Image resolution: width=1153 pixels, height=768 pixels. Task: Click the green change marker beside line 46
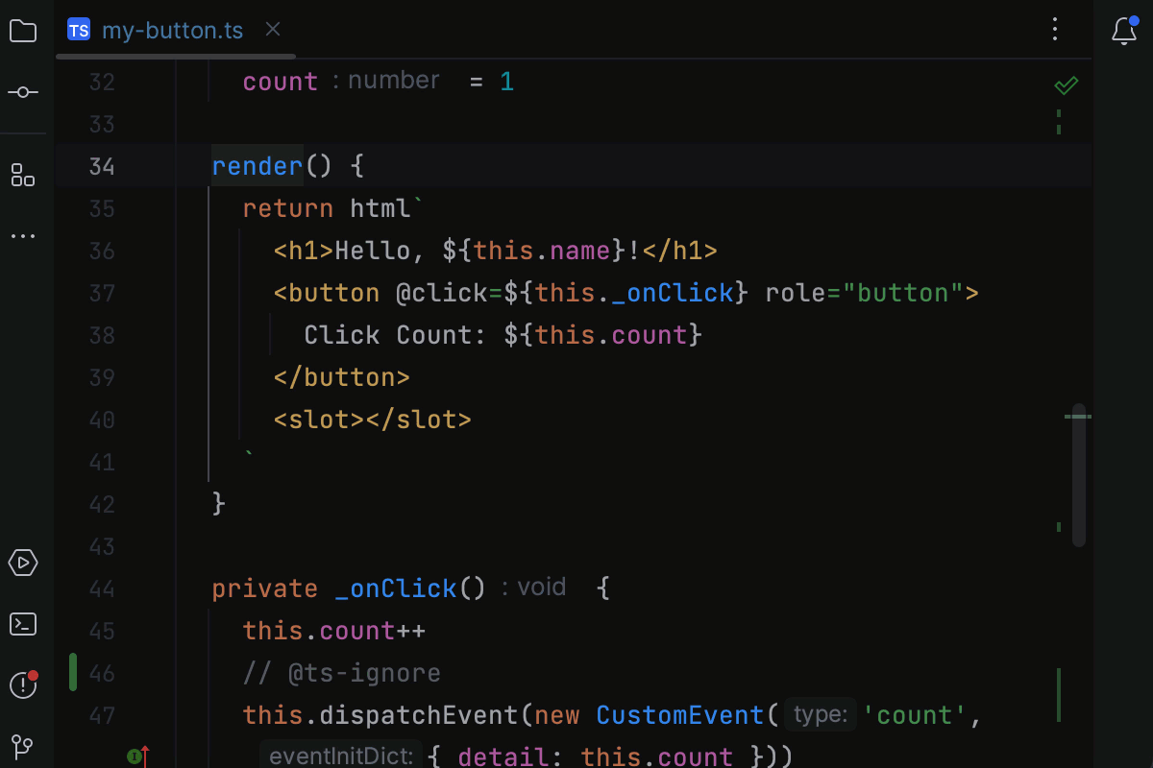[72, 673]
